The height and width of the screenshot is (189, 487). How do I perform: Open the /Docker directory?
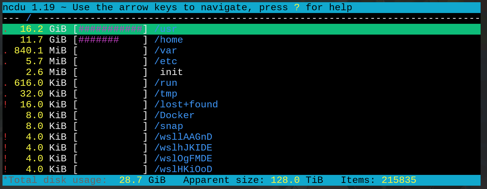(x=174, y=115)
